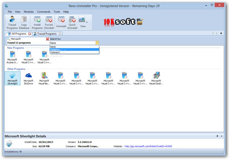
Task: Click the Other Programs group header
Action: pyautogui.click(x=16, y=69)
